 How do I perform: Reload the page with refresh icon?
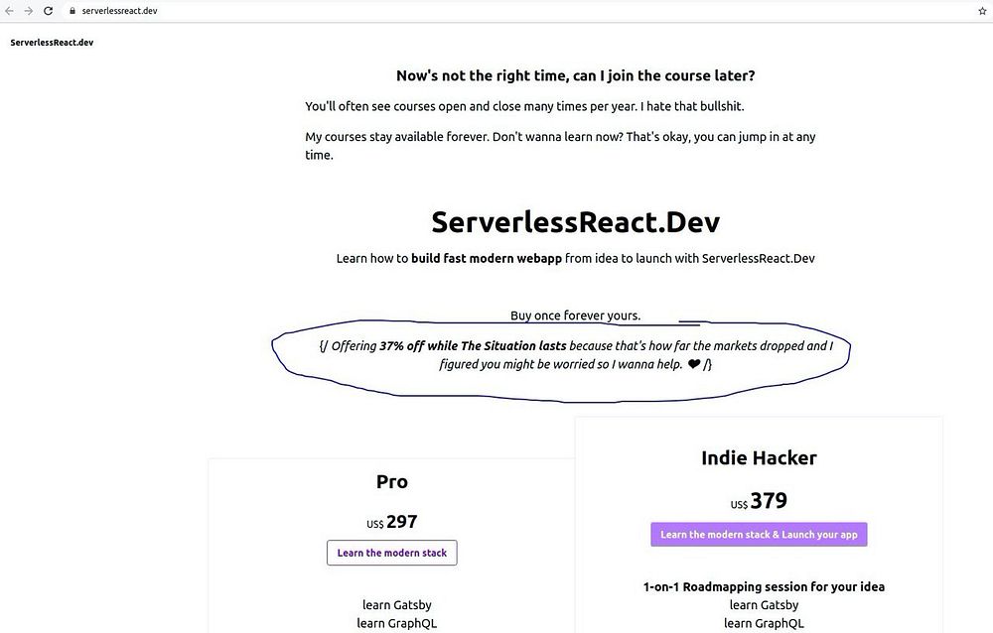pyautogui.click(x=48, y=11)
